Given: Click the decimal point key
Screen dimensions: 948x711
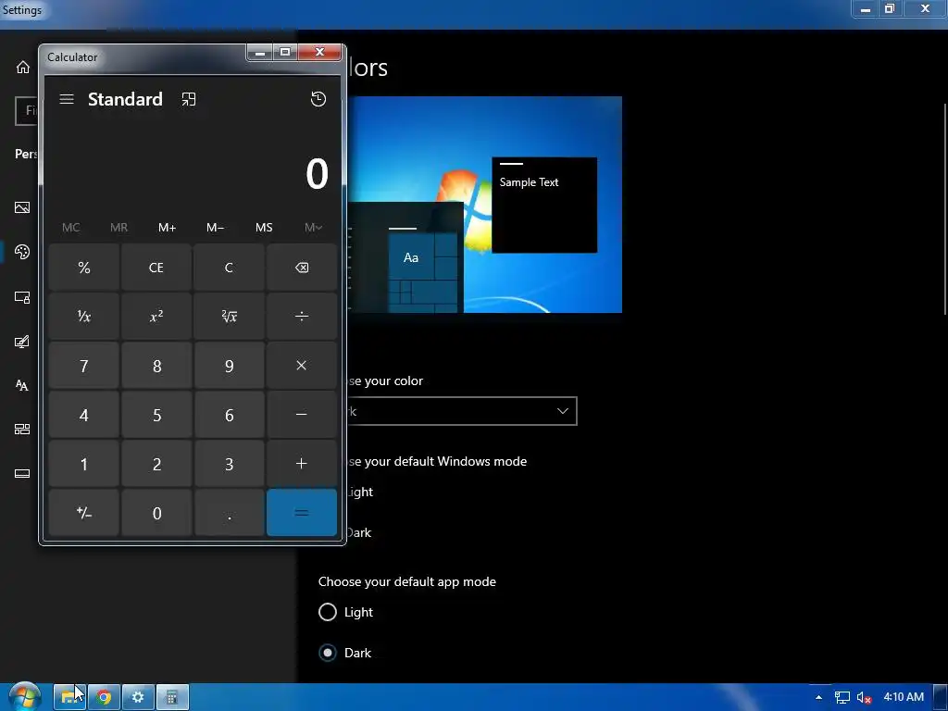Looking at the screenshot, I should click(x=229, y=513).
